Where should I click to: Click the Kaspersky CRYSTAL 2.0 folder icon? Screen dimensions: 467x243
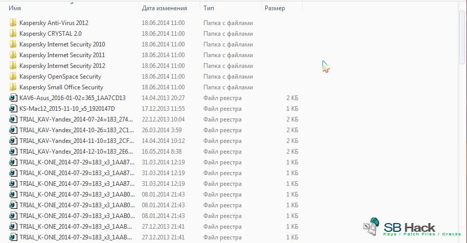point(13,34)
